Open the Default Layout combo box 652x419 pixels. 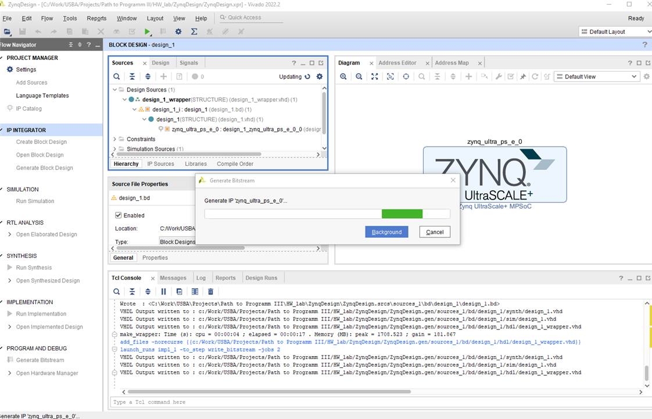click(615, 31)
